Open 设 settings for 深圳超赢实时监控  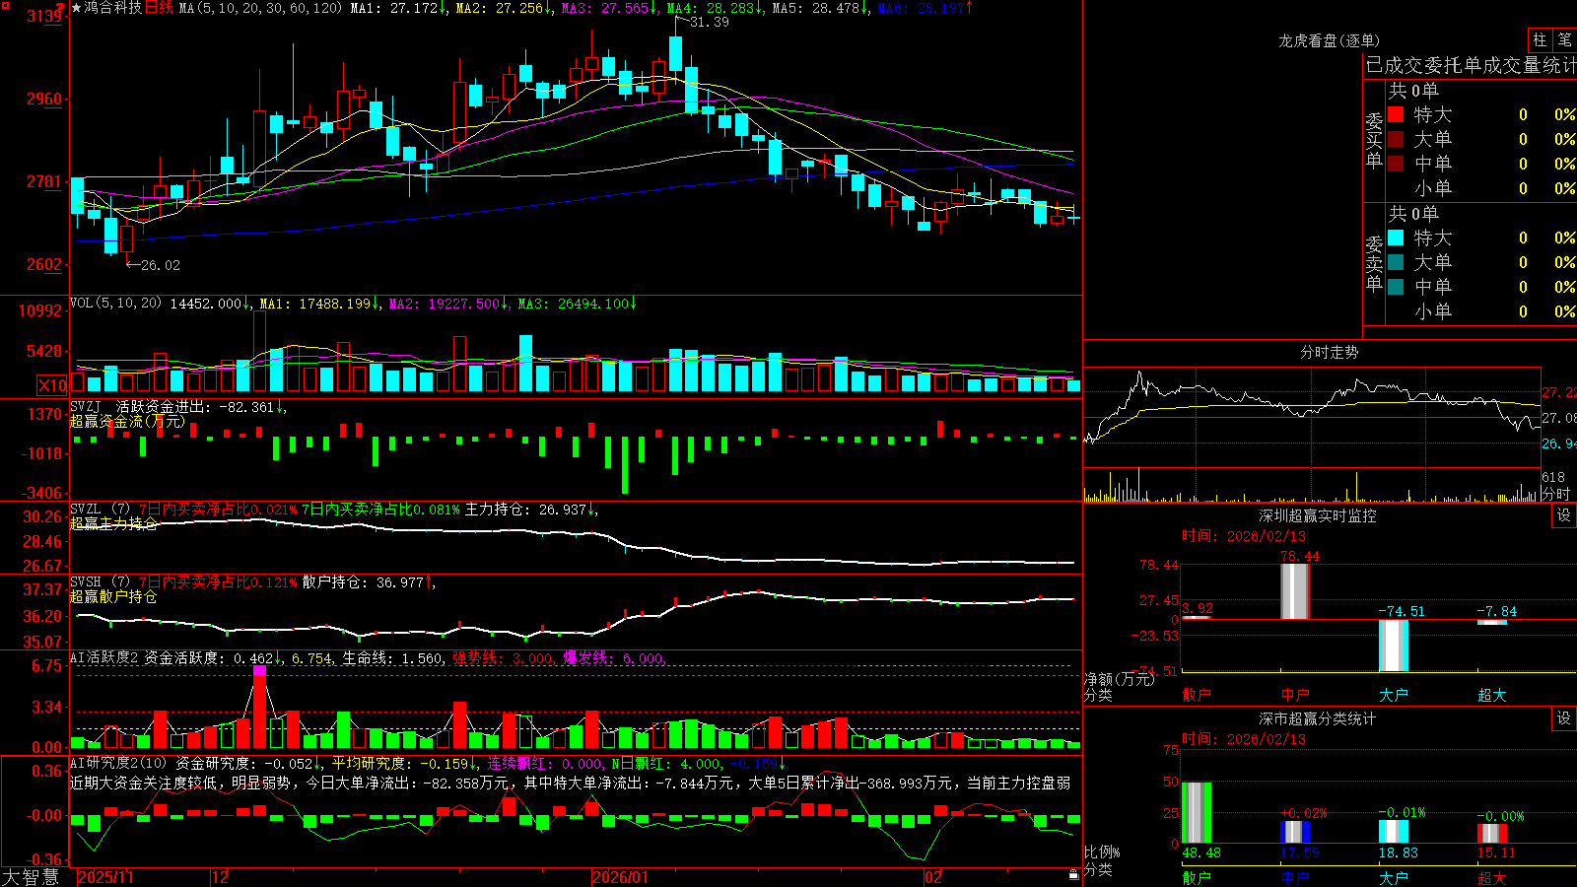[x=1564, y=515]
